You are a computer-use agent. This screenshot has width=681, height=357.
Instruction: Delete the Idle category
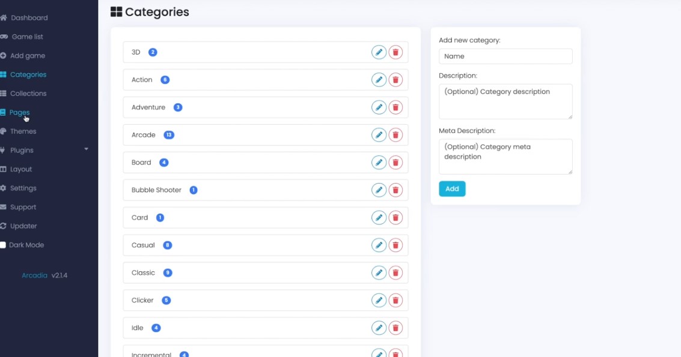[395, 328]
